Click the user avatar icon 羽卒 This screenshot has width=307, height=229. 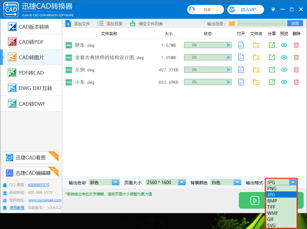[x=192, y=10]
